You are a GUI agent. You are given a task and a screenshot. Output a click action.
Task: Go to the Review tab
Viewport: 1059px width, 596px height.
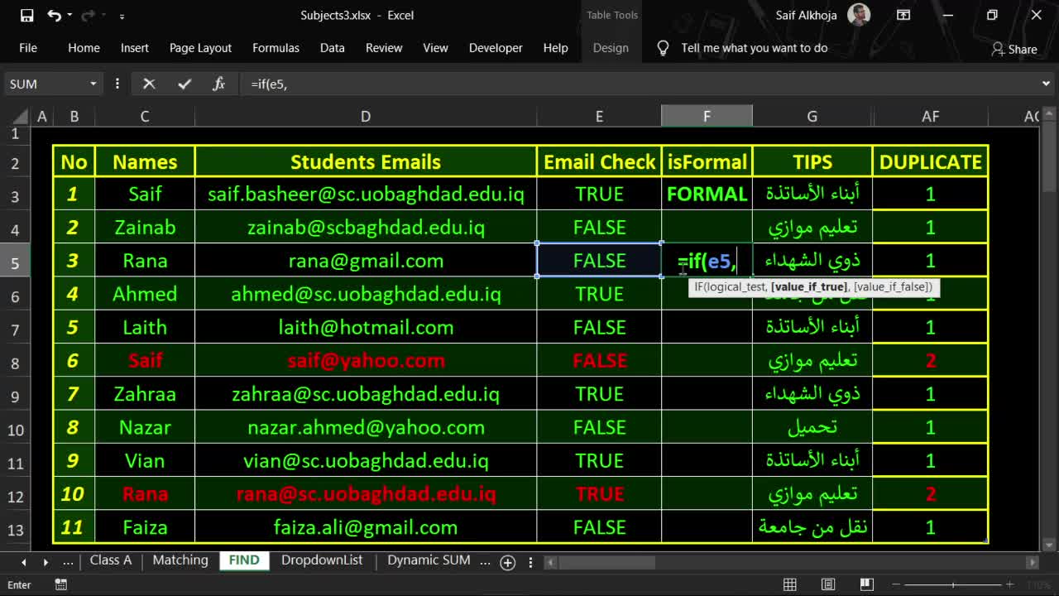pos(384,48)
